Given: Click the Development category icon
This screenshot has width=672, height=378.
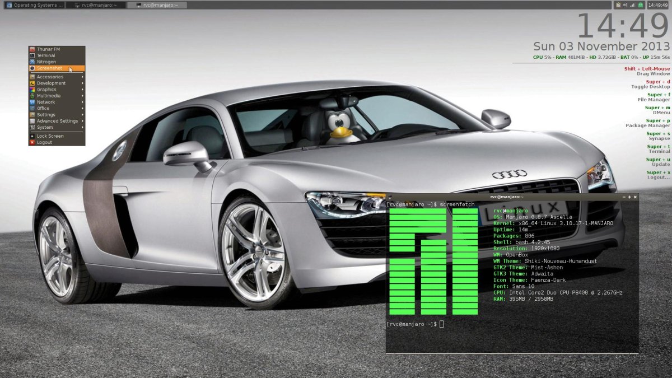Looking at the screenshot, I should (32, 83).
